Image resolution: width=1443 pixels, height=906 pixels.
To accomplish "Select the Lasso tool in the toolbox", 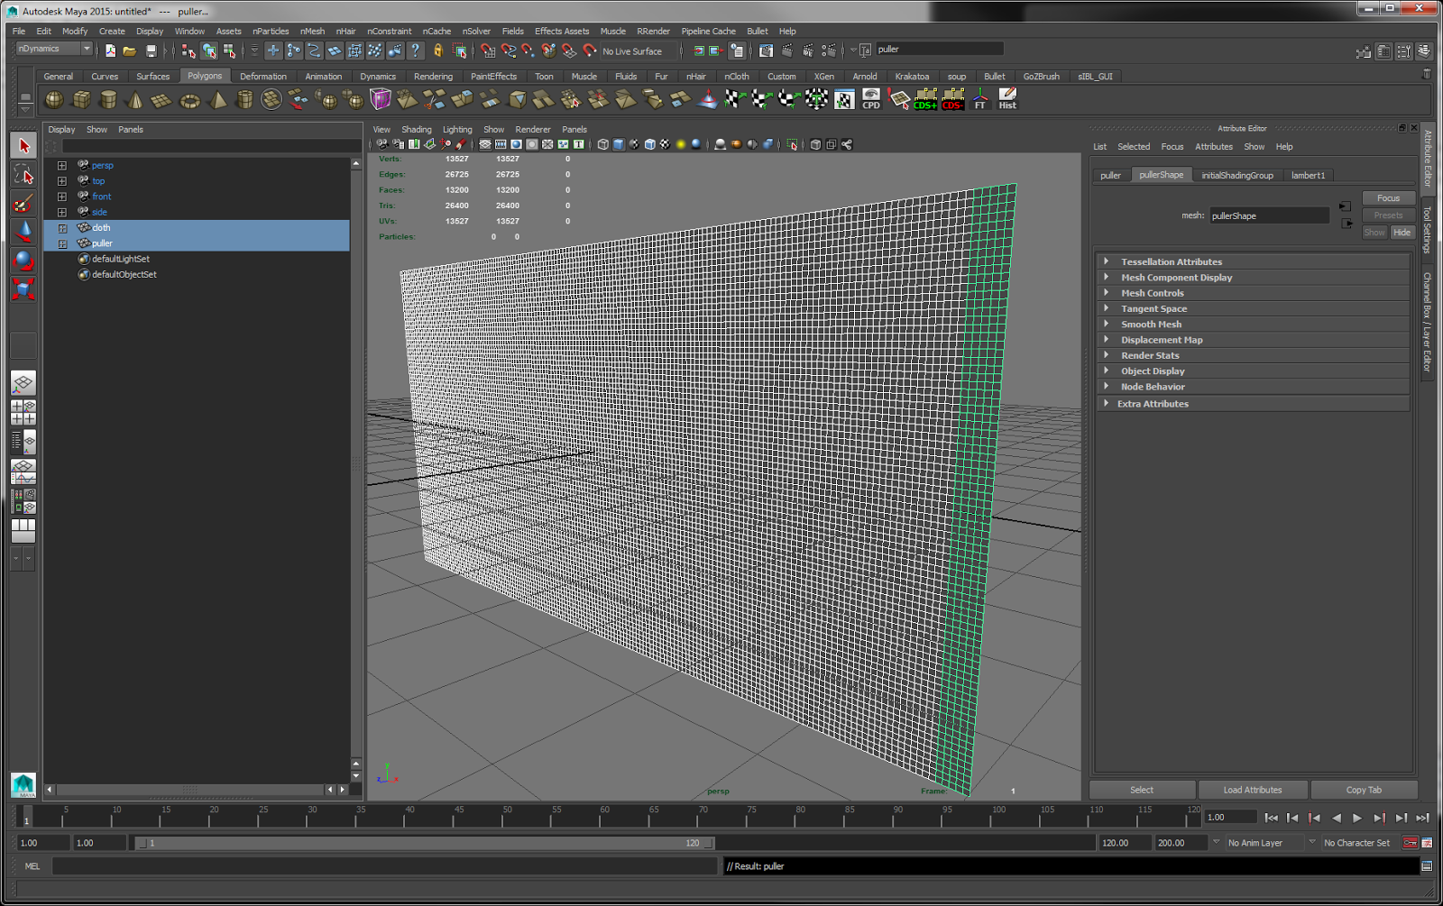I will (x=23, y=173).
